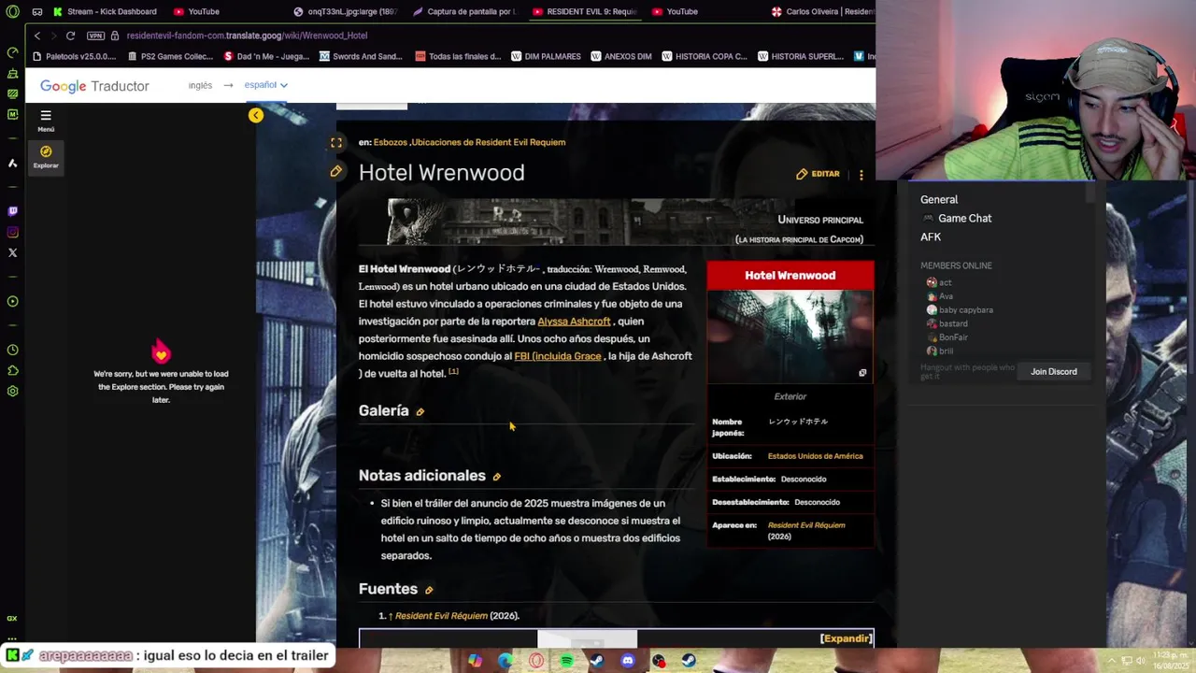Enlarge infobox image with corner icon
The width and height of the screenshot is (1196, 673).
tap(862, 373)
